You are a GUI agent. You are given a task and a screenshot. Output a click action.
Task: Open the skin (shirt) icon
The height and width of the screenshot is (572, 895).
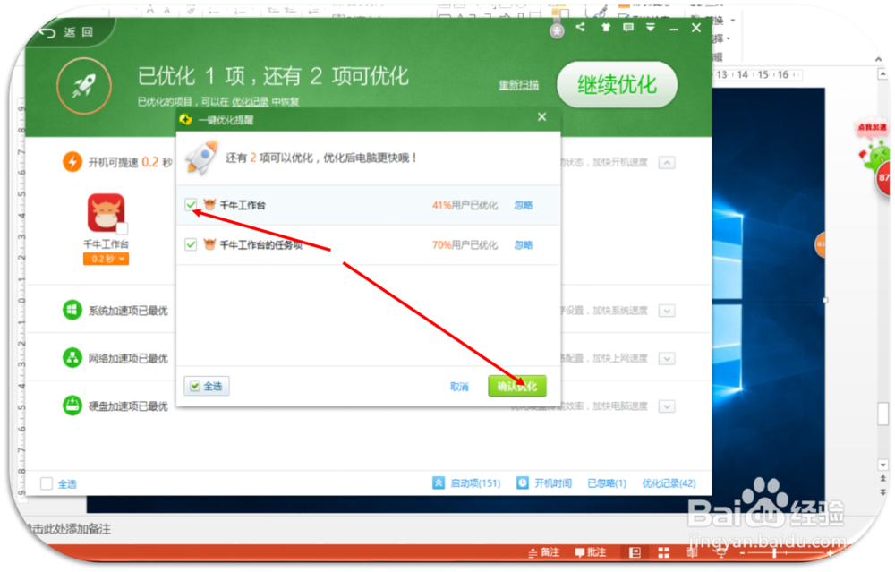606,27
